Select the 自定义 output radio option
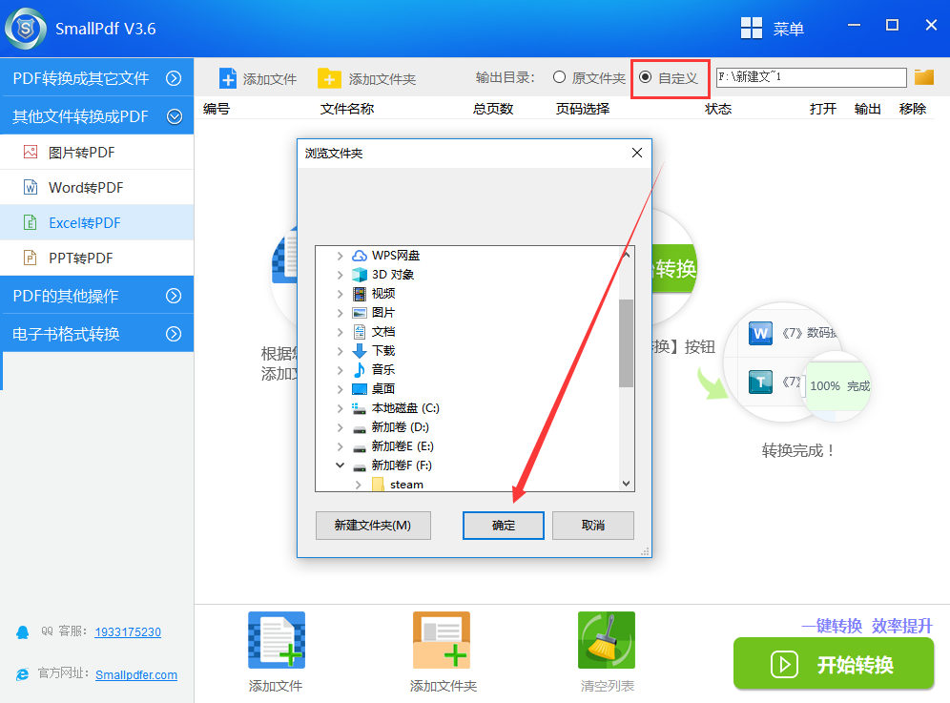 [x=646, y=77]
